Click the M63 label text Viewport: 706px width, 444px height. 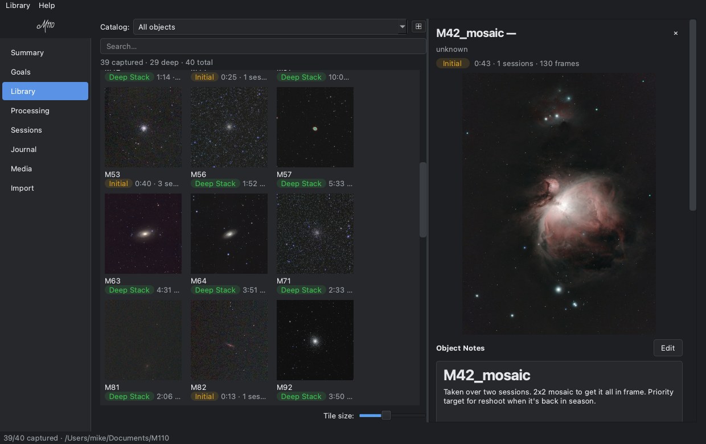coord(112,281)
